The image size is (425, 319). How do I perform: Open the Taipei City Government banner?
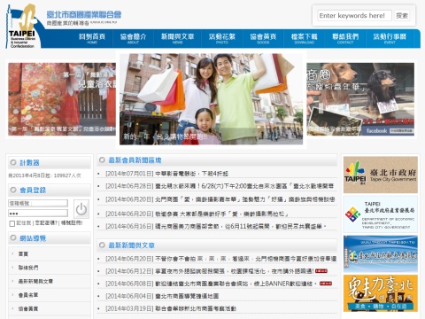tap(380, 175)
